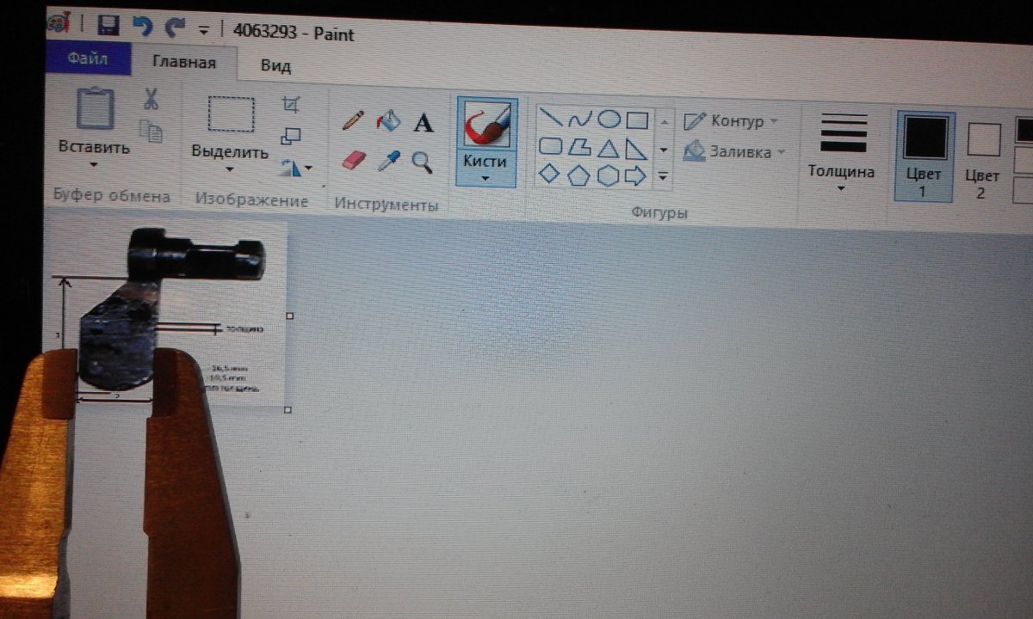Choose the Right arrow shape
The height and width of the screenshot is (619, 1033).
(x=635, y=177)
